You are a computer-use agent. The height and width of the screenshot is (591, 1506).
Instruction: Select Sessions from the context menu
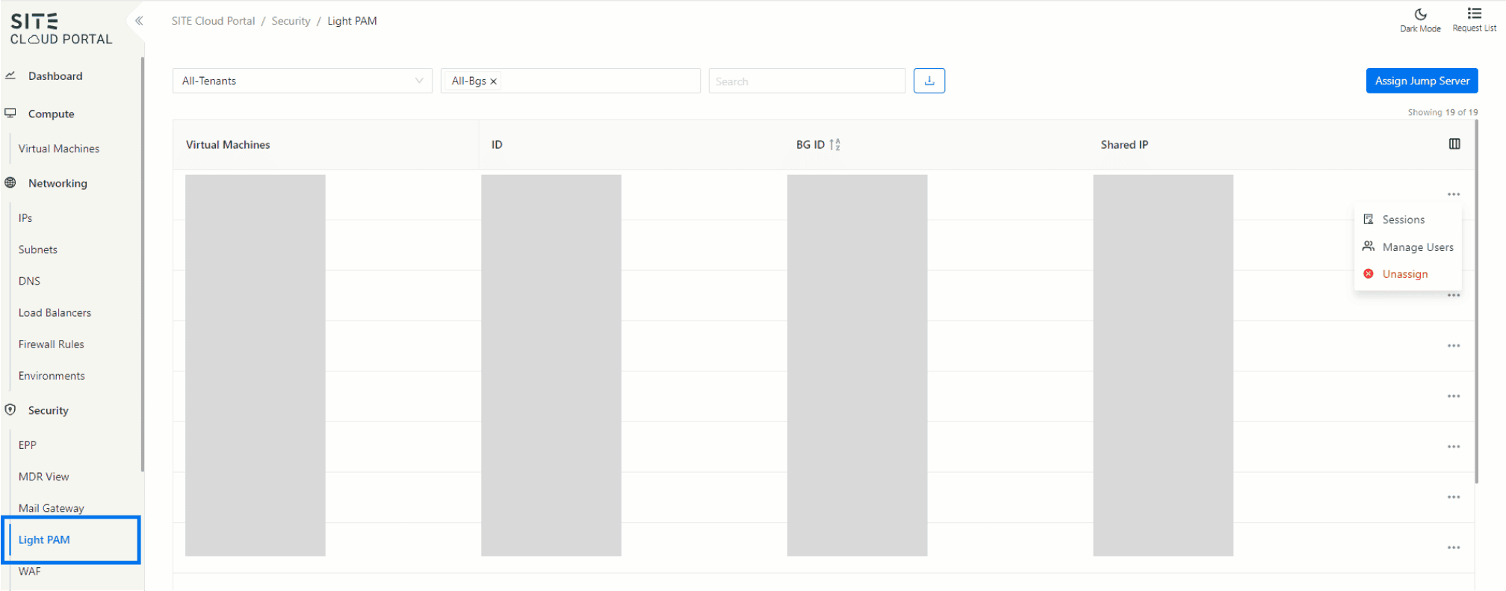pos(1403,220)
